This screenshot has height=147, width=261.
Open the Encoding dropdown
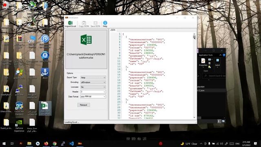click(93, 82)
